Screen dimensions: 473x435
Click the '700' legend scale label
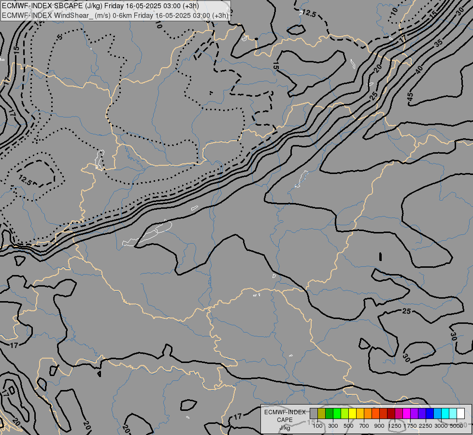(364, 426)
